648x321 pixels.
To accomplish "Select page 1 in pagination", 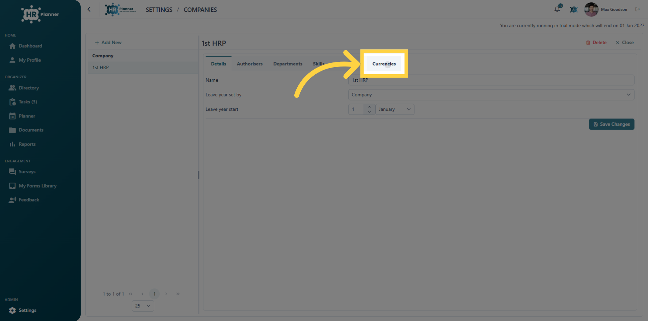I will 154,294.
